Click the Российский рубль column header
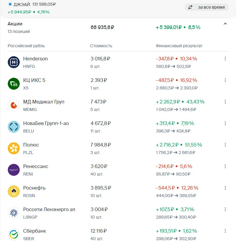 click(26, 46)
